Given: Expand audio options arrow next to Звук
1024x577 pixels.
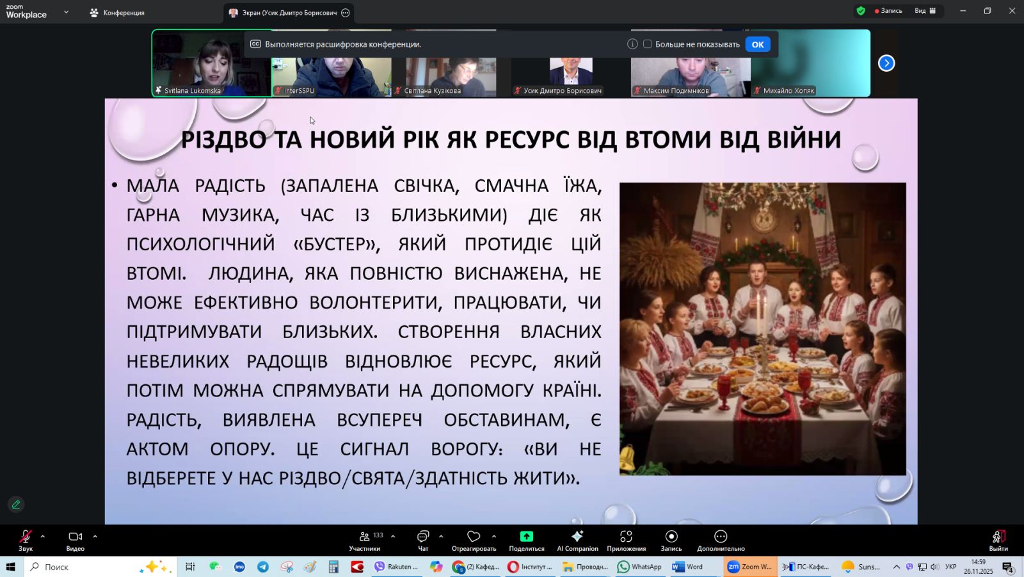Looking at the screenshot, I should [x=43, y=537].
